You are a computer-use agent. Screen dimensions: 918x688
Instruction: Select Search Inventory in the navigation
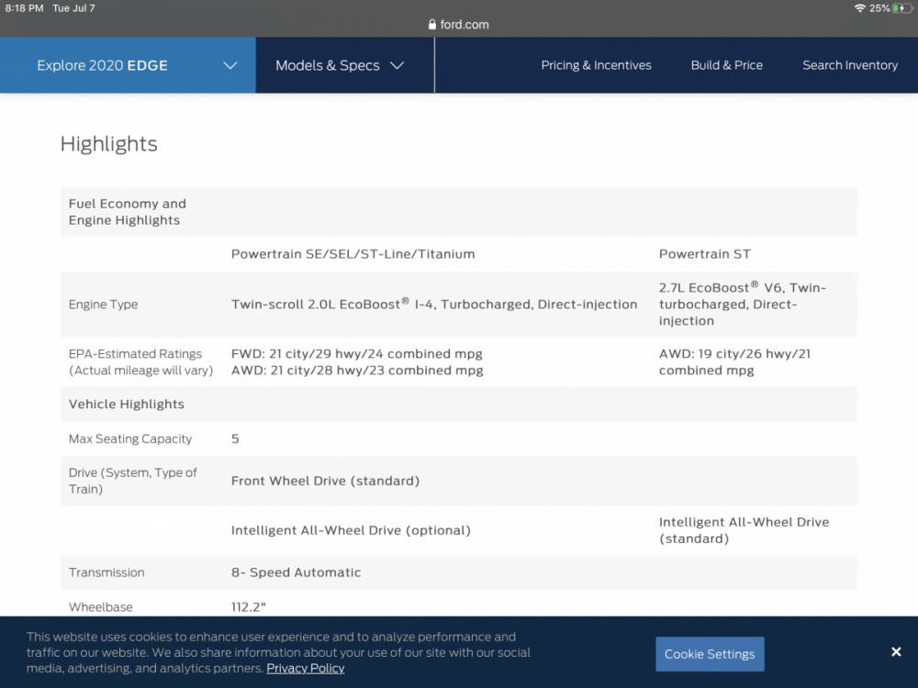click(x=849, y=65)
